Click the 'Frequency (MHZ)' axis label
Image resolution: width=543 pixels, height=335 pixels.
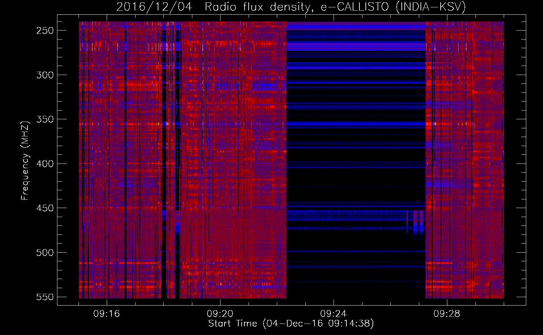25,160
